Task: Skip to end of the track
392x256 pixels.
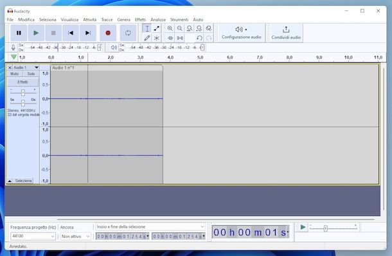Action: pyautogui.click(x=88, y=33)
